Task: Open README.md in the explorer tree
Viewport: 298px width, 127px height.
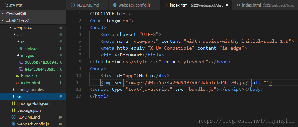Action: point(29,117)
